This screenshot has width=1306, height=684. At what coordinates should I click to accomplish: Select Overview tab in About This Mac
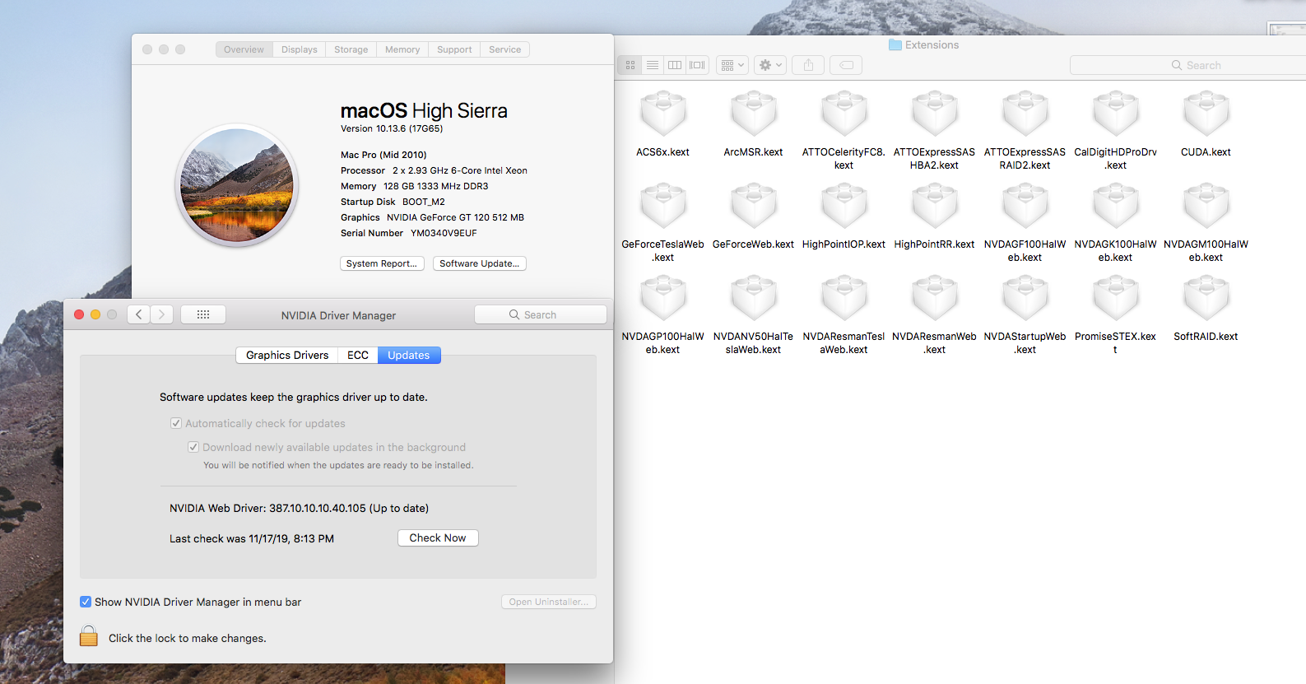[x=244, y=49]
